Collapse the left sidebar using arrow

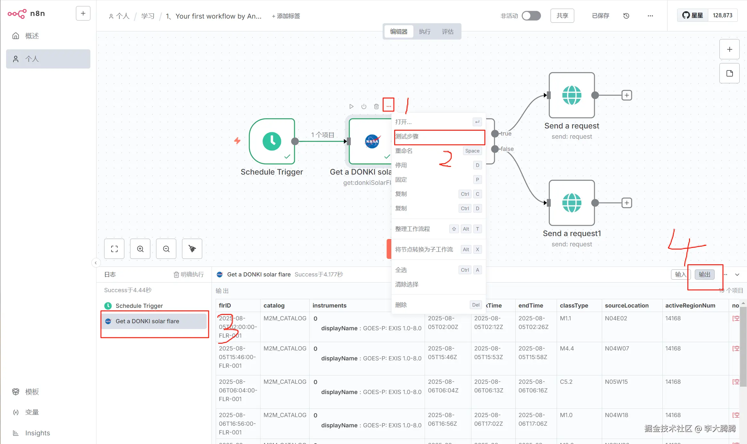tap(95, 263)
